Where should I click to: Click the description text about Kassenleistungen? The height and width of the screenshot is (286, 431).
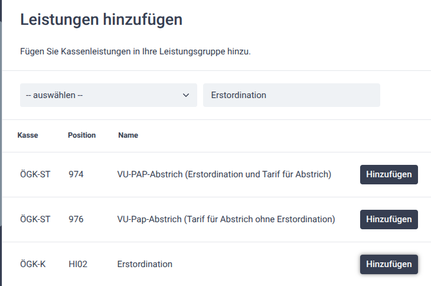coord(135,51)
